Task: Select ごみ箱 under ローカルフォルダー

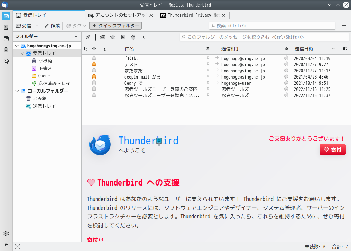Action: 47,98
